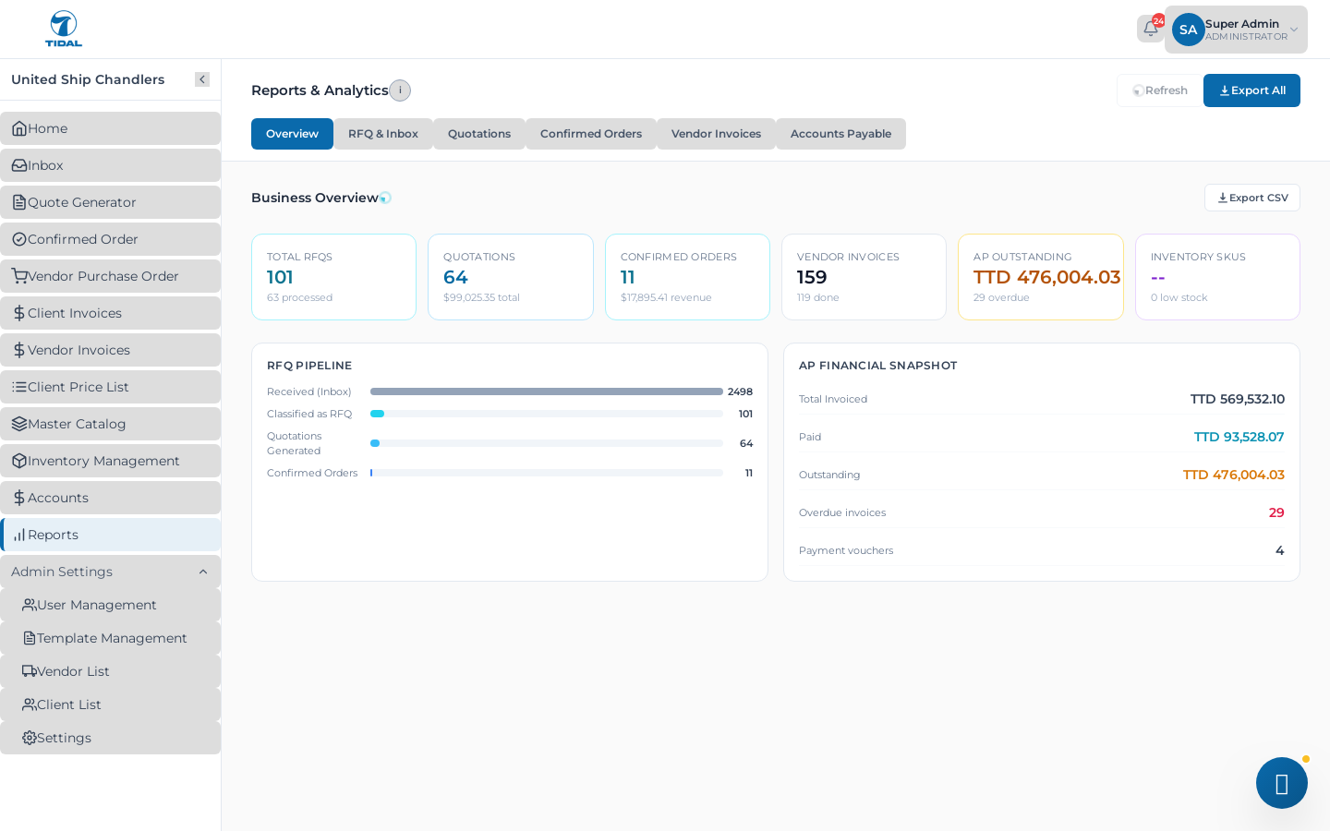Open Inbox from the sidebar
The width and height of the screenshot is (1330, 831).
[x=111, y=165]
